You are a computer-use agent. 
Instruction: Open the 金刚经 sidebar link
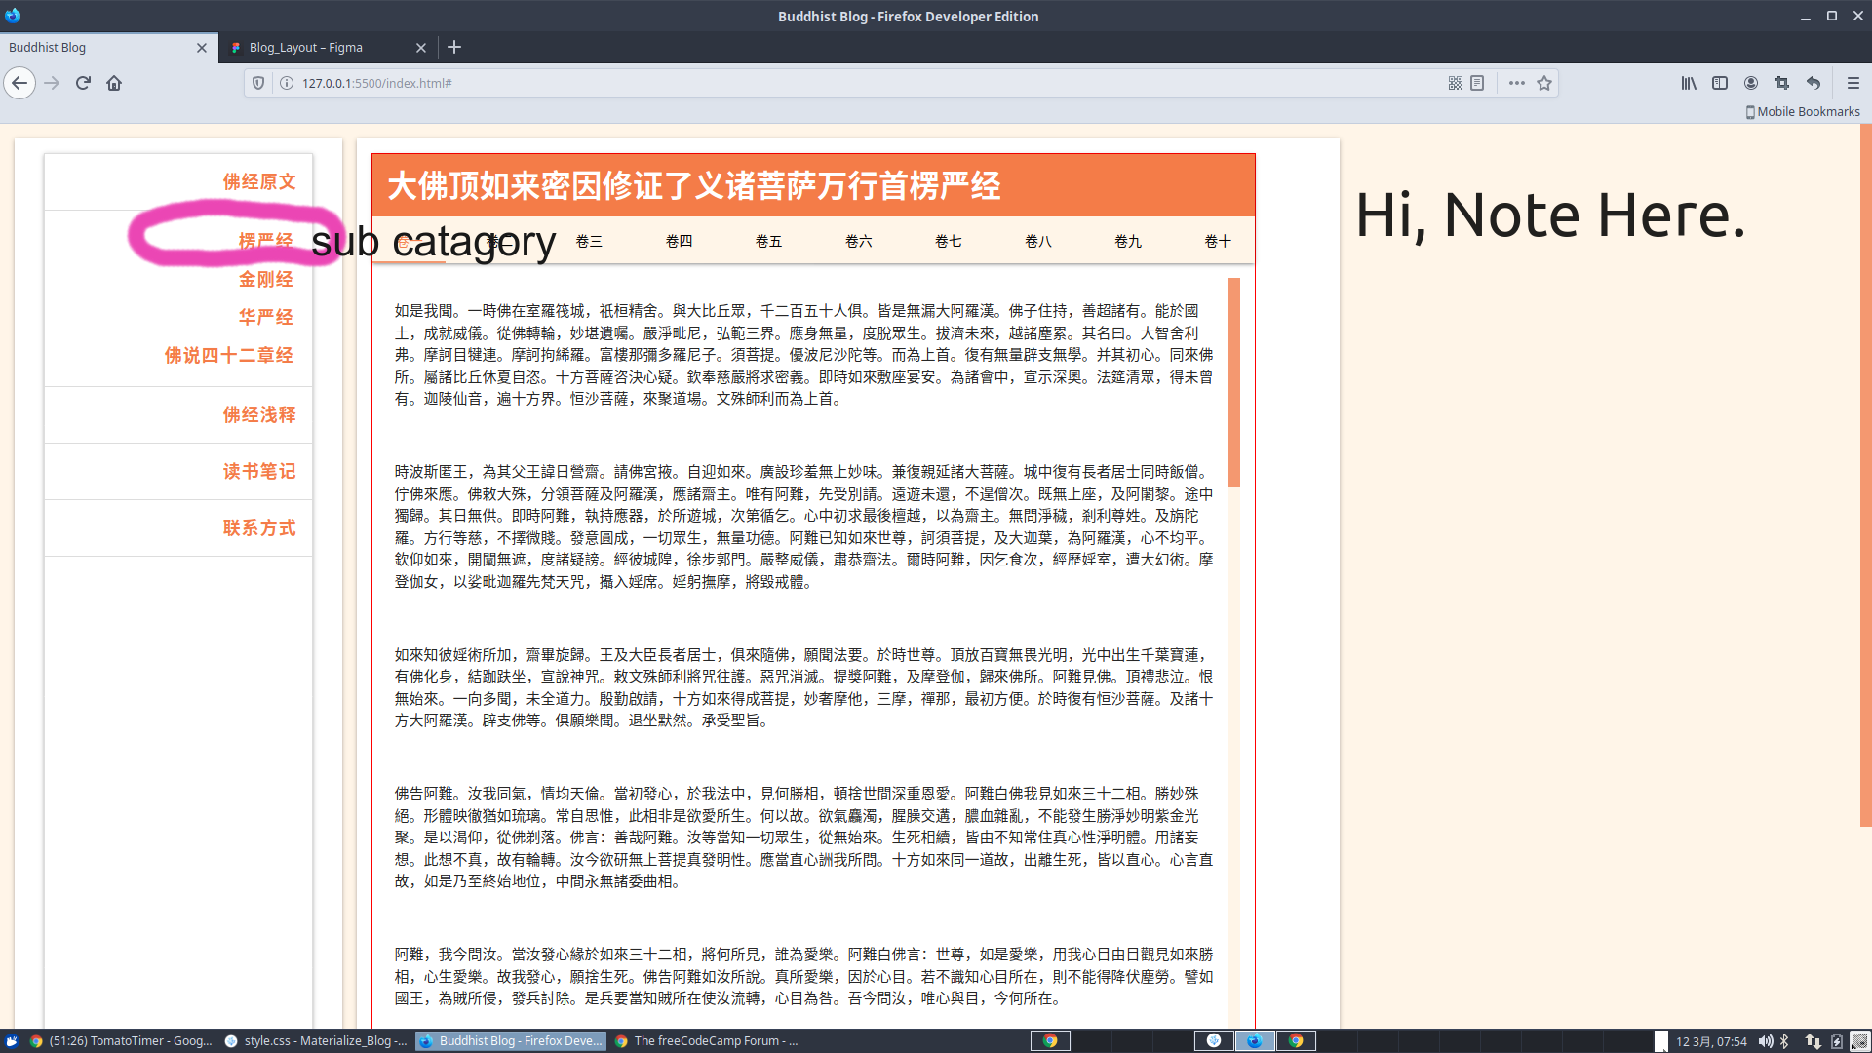tap(265, 279)
